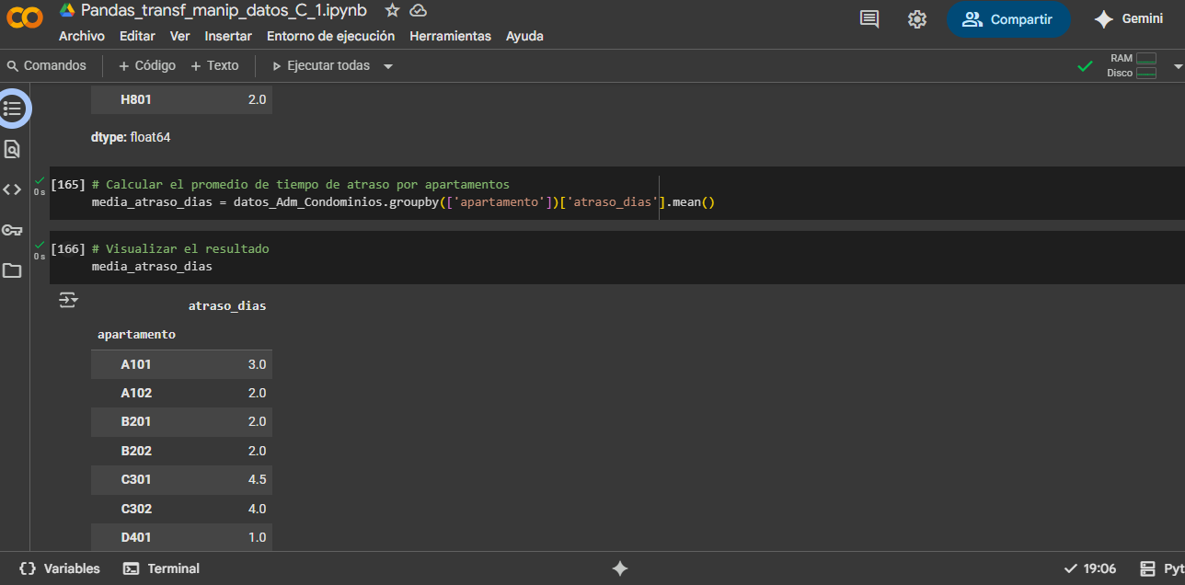Image resolution: width=1185 pixels, height=585 pixels.
Task: Click the media_atraso_dias code line in cell 166
Action: tap(152, 267)
